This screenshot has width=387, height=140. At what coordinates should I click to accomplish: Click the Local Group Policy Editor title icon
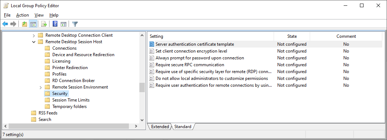[6, 5]
